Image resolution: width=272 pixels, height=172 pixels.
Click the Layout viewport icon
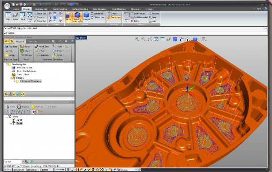point(127,16)
